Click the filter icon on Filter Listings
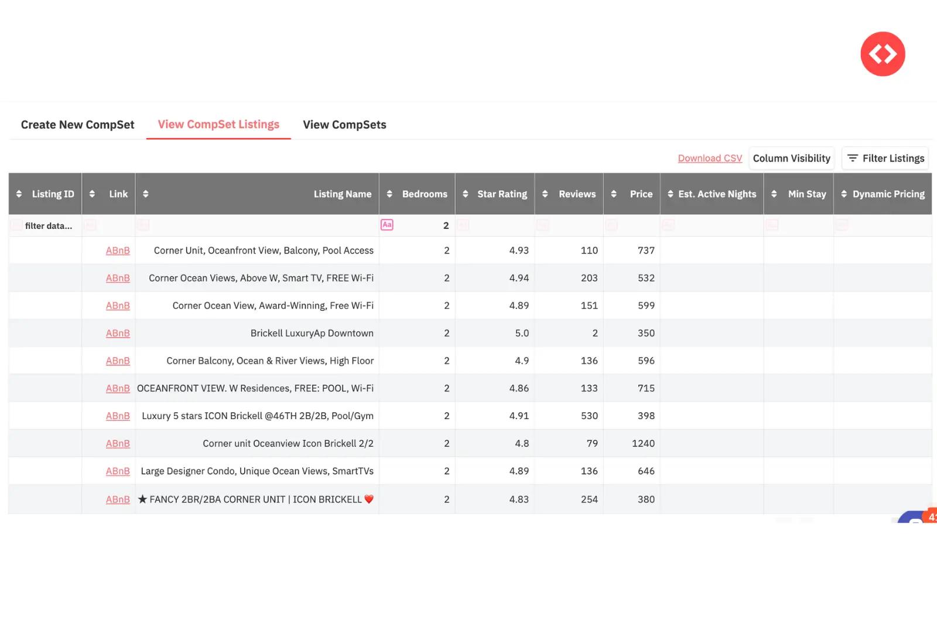Viewport: 937px width, 624px height. click(853, 158)
